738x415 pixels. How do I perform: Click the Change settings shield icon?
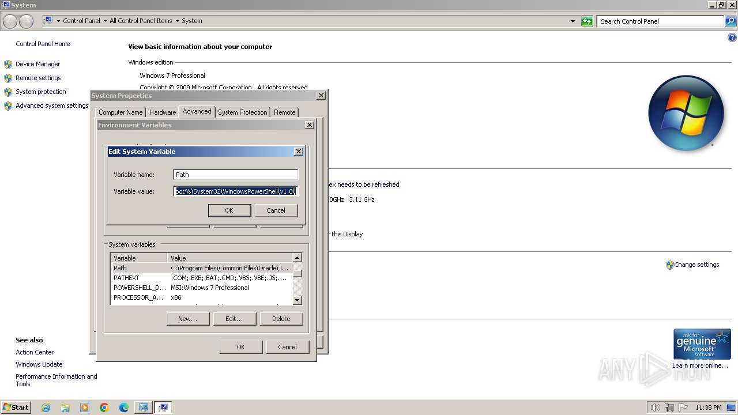tap(669, 265)
